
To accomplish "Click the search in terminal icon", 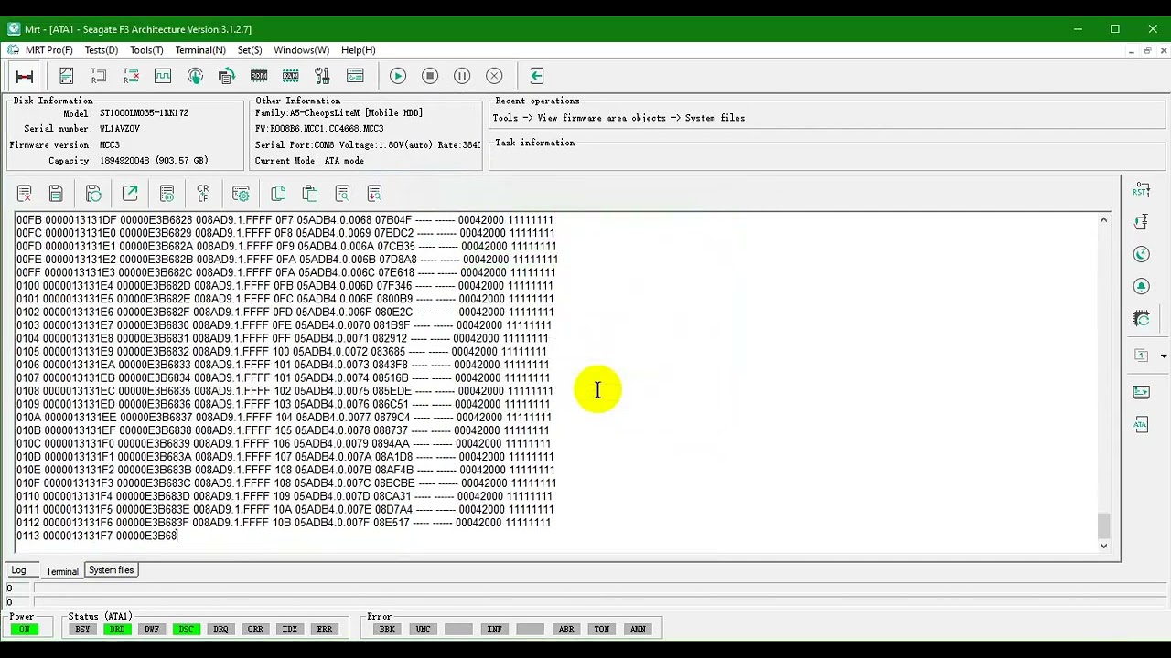I will coord(342,194).
